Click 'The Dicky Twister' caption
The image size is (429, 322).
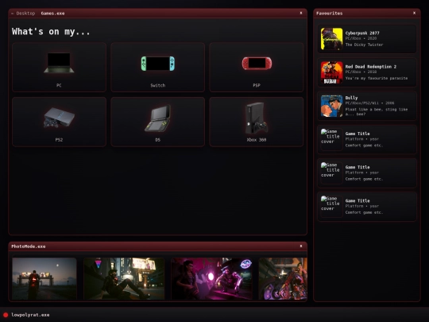click(x=364, y=45)
